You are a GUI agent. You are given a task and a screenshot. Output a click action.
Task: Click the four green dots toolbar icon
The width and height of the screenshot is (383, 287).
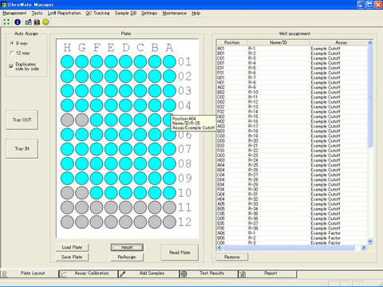pos(6,22)
